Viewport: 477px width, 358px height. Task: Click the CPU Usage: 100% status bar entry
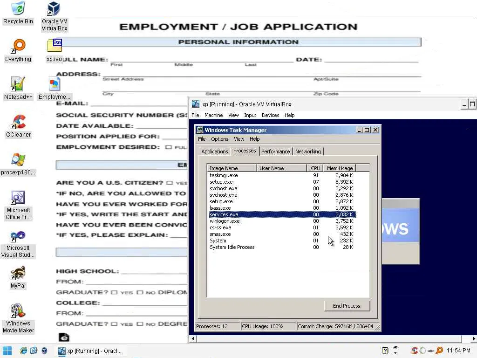coord(268,326)
